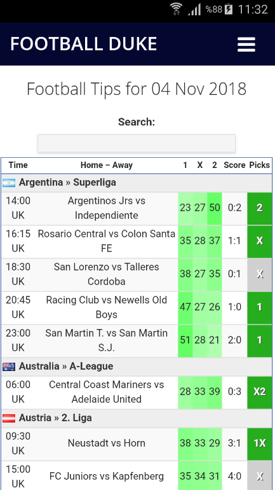
Task: Open the Argentina » Superliga league row
Action: 137,183
